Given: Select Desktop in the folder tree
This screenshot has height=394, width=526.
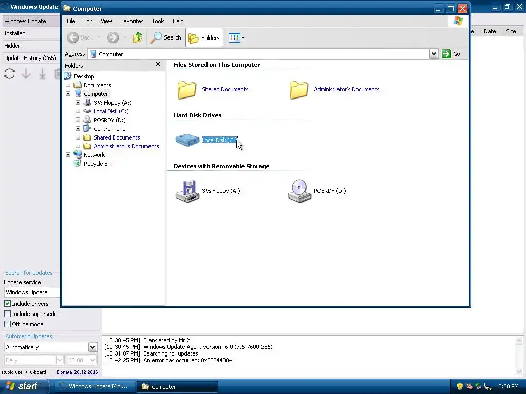Looking at the screenshot, I should point(84,76).
